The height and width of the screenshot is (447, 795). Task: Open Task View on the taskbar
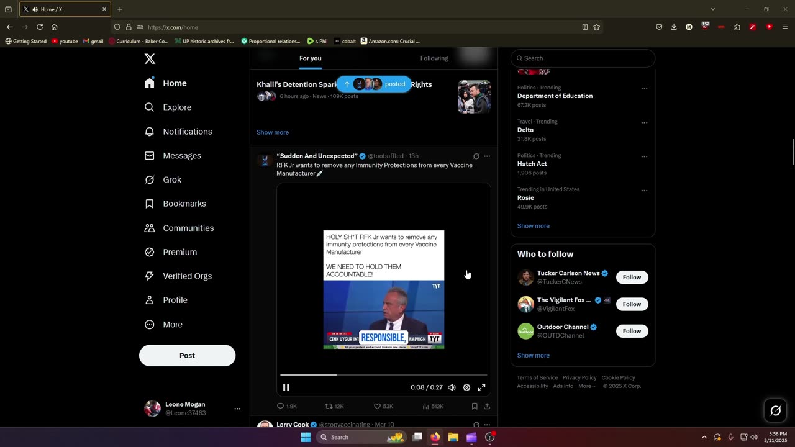(417, 437)
